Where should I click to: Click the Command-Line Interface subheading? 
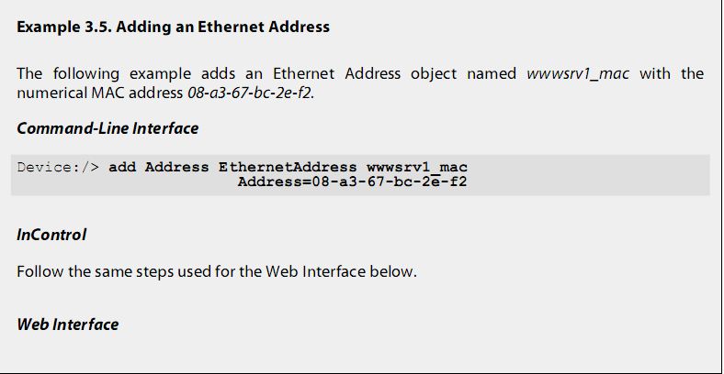107,128
